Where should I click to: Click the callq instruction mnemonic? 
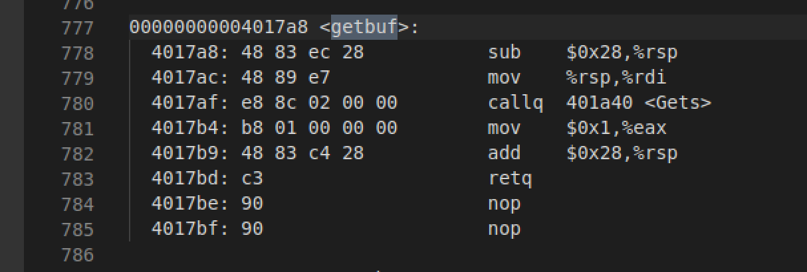(515, 103)
